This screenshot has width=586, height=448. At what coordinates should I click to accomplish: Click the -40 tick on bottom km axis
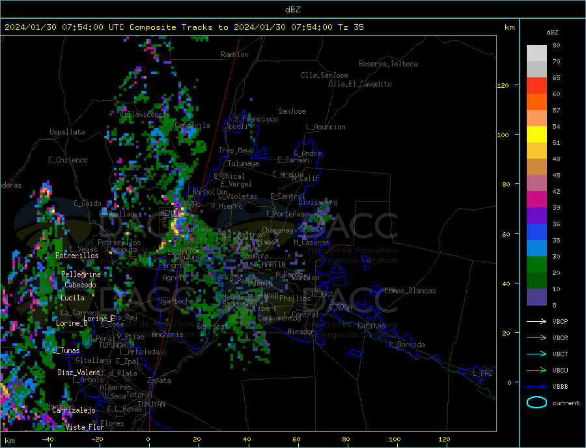(48, 439)
